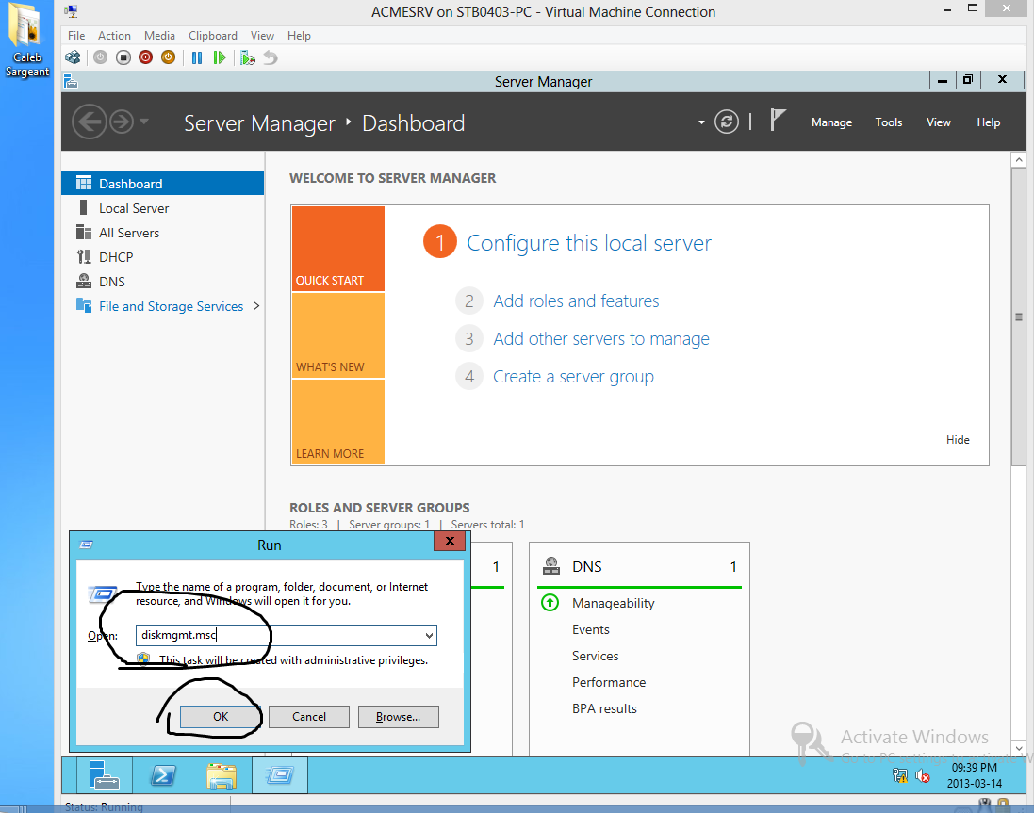Click Add other servers to manage
This screenshot has width=1034, height=813.
[600, 338]
